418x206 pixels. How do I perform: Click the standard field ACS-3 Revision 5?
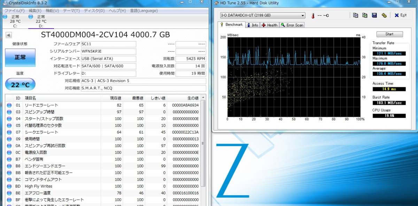pos(143,81)
